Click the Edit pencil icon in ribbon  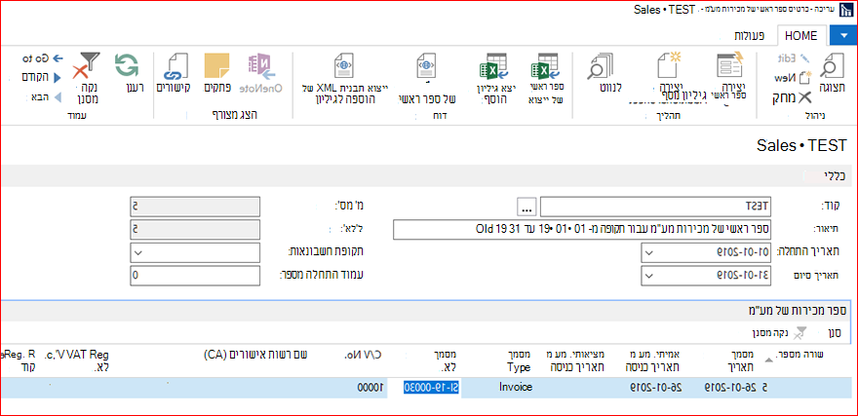803,57
